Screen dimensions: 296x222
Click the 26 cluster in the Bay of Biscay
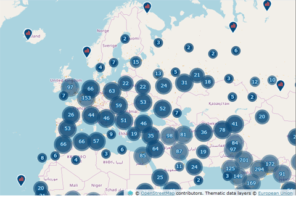(x=71, y=115)
